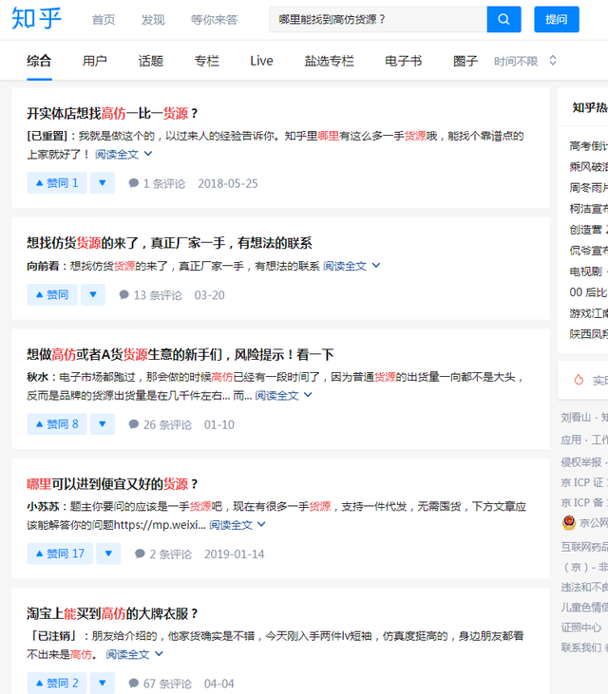Upvote 赞同 17 on 小苏苏 answer
The image size is (608, 694).
tap(60, 553)
